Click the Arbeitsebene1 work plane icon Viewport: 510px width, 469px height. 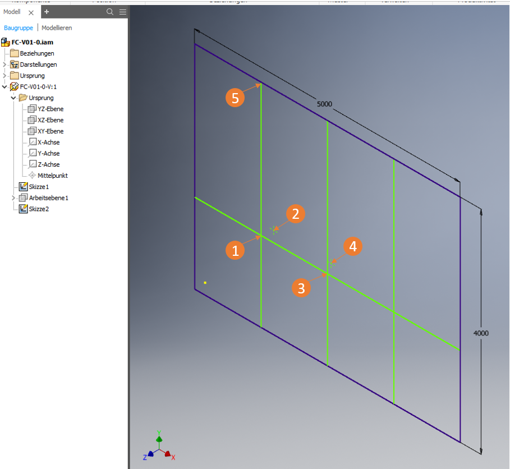click(23, 197)
